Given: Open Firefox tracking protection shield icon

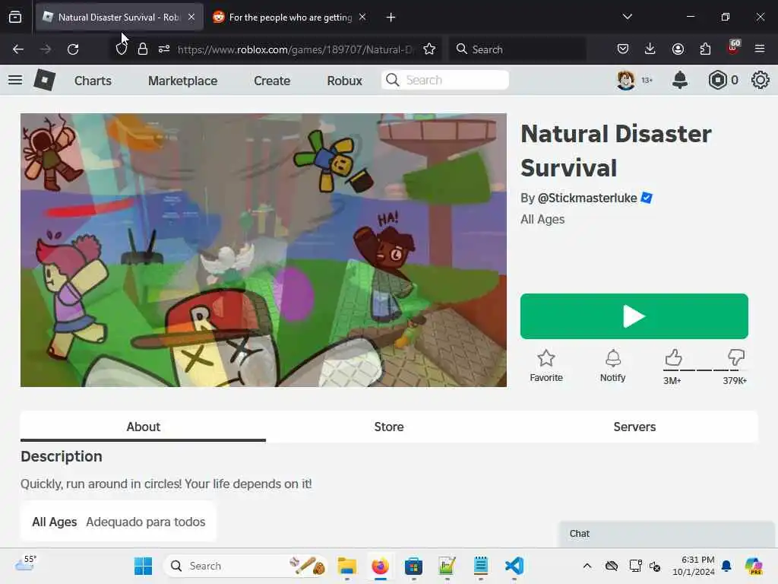Looking at the screenshot, I should tap(121, 49).
